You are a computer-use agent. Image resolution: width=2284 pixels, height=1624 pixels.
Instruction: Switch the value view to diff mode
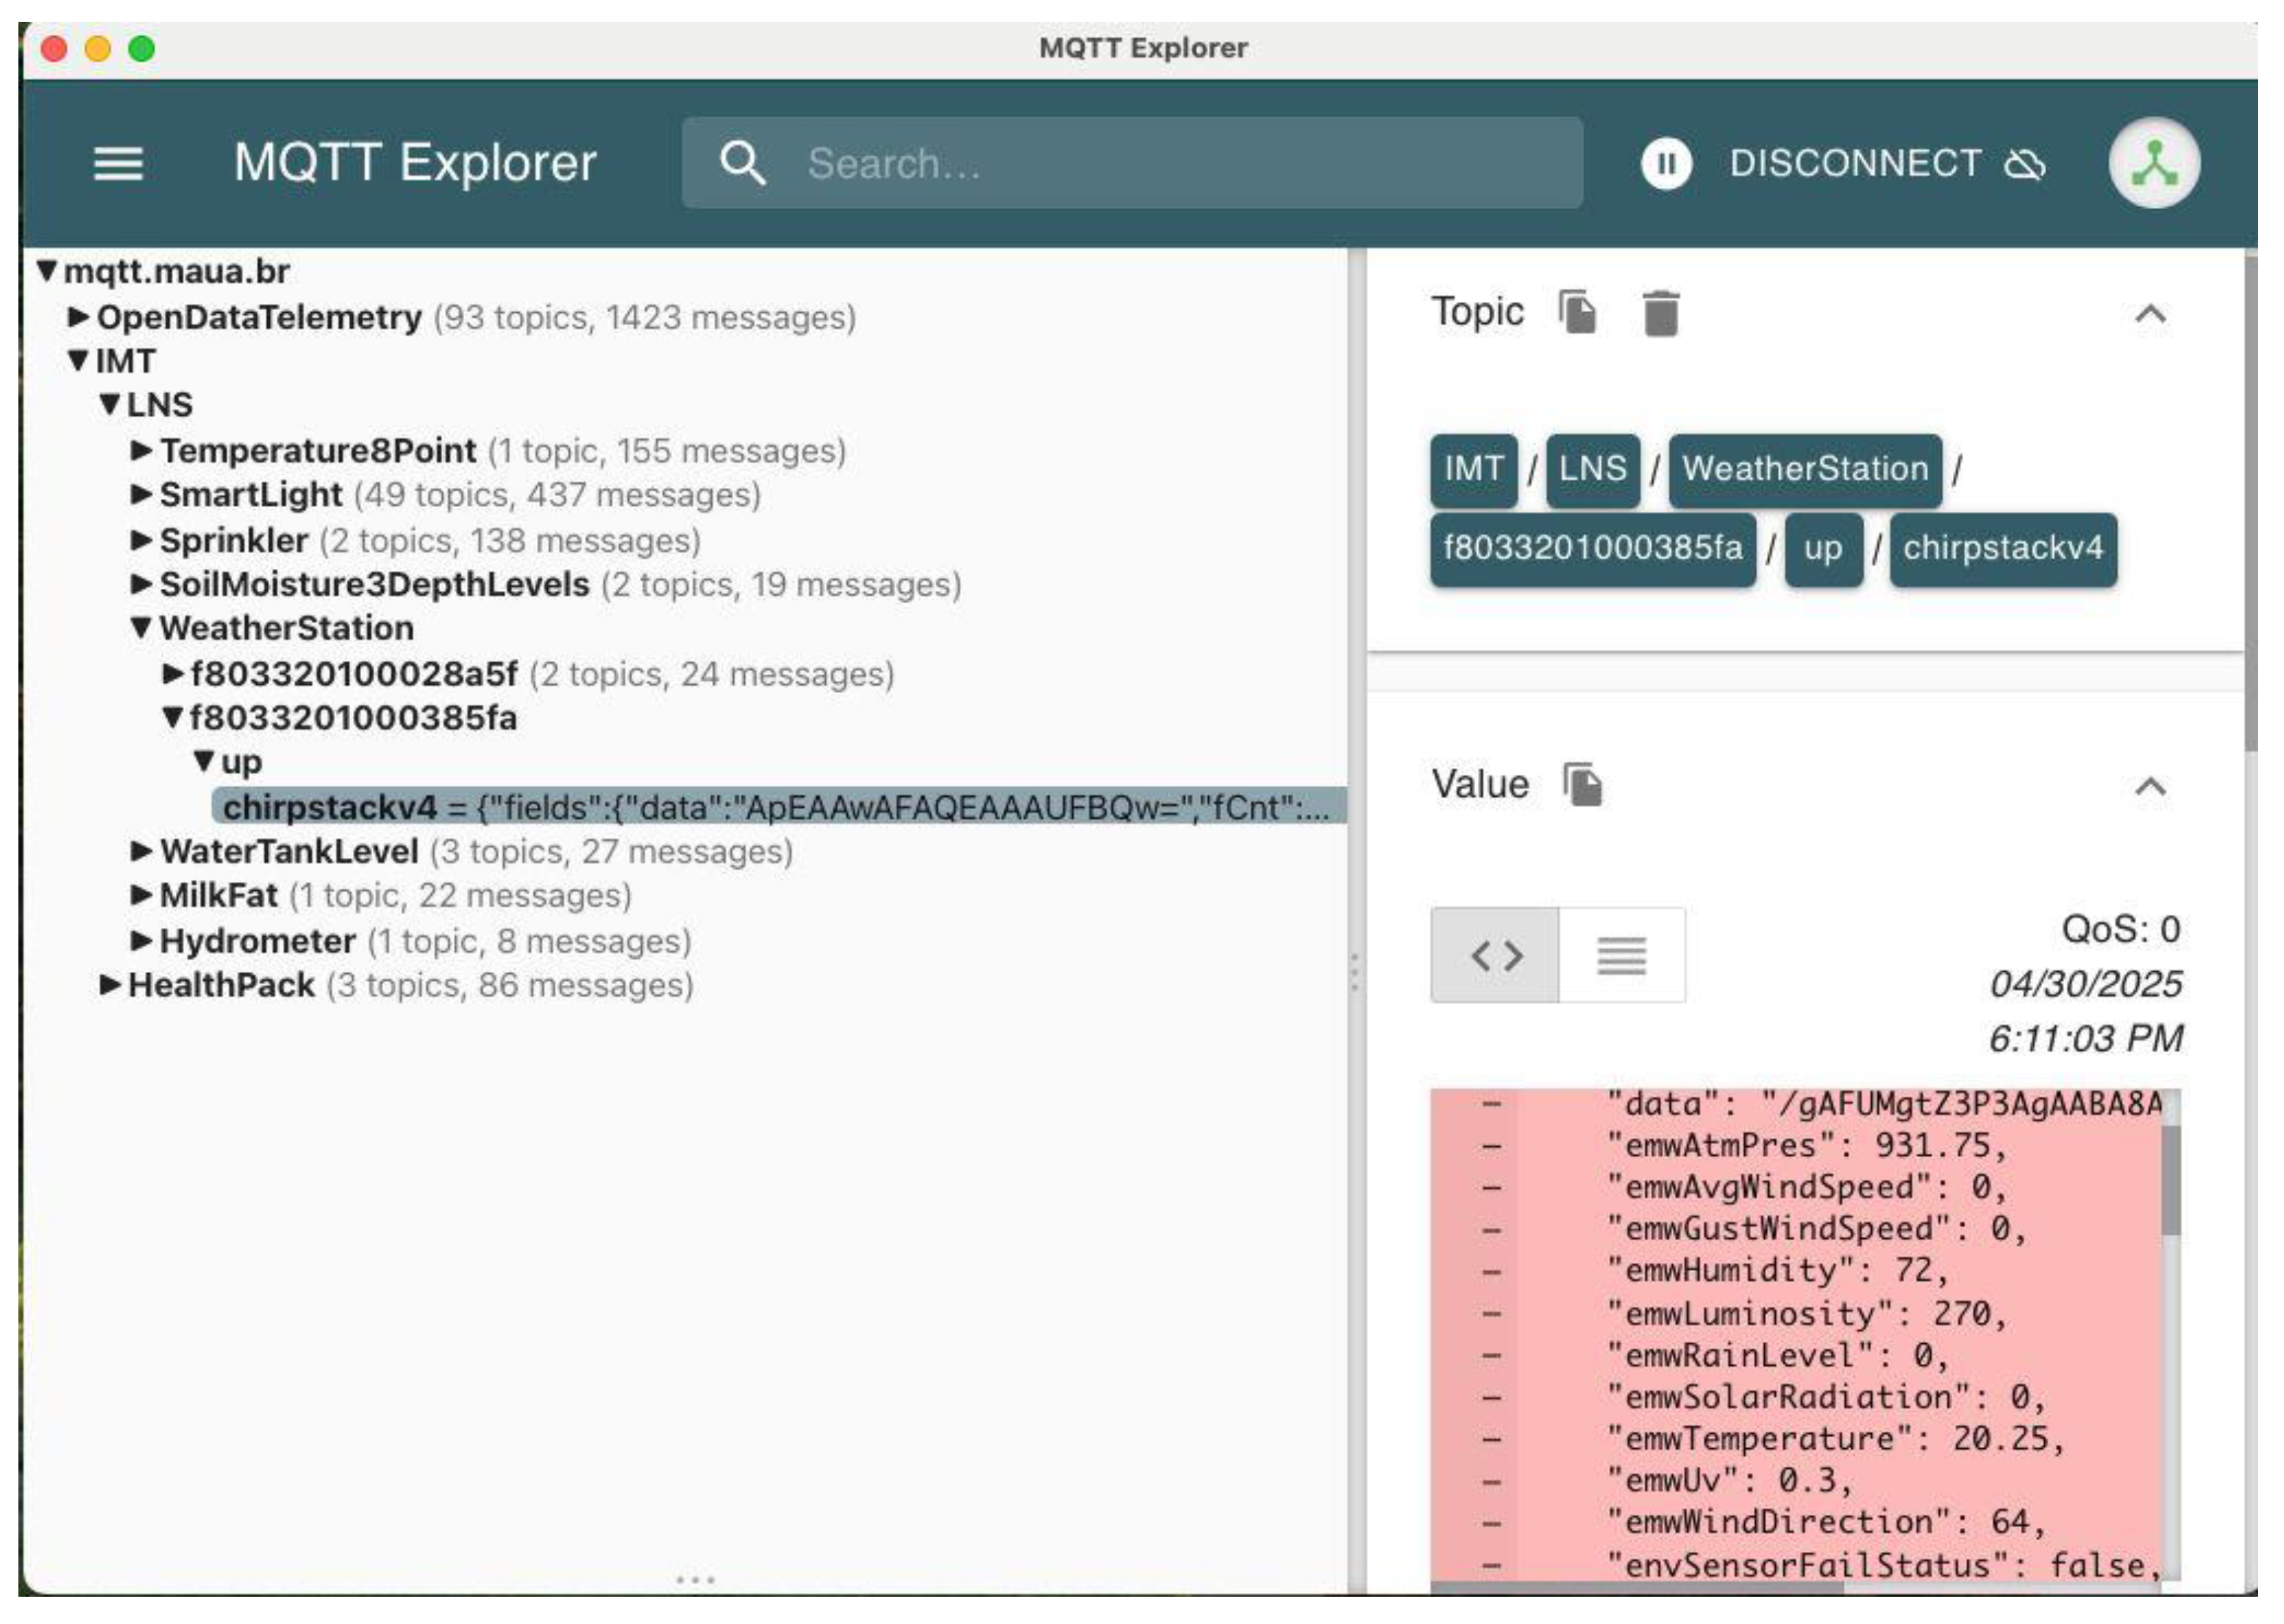pos(1496,956)
